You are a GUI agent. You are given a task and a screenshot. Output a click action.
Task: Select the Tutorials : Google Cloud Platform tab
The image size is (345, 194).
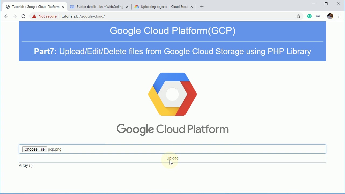pyautogui.click(x=35, y=7)
